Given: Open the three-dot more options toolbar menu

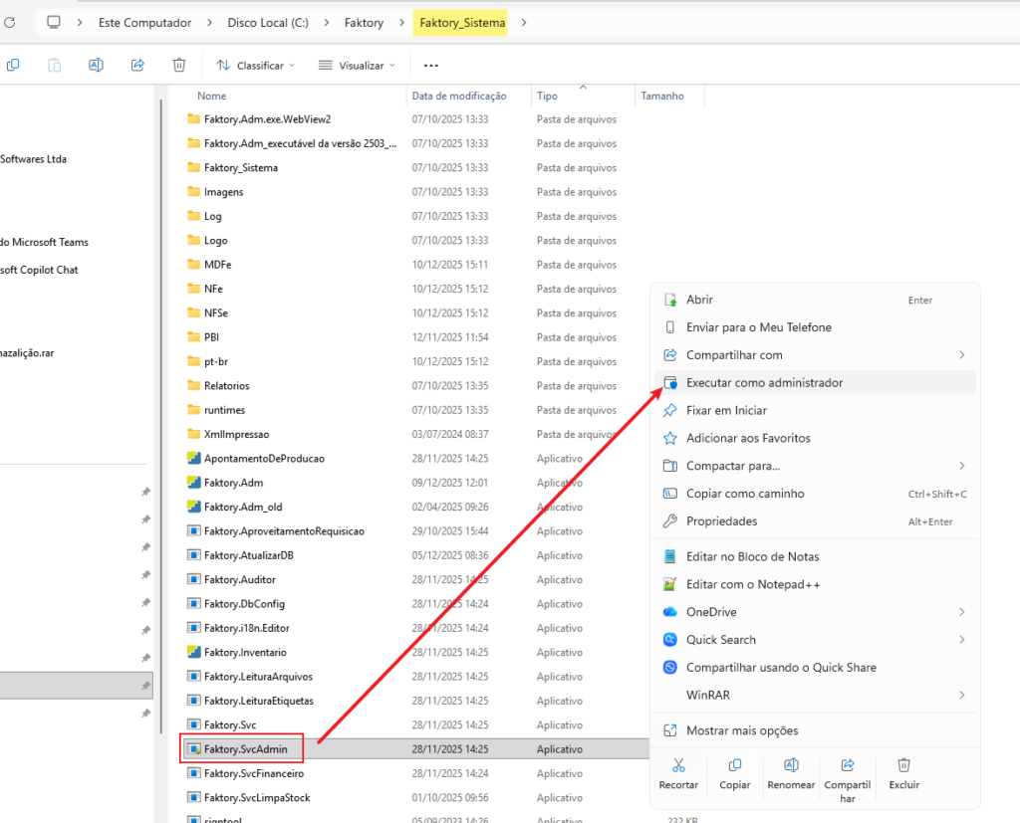Looking at the screenshot, I should [430, 65].
